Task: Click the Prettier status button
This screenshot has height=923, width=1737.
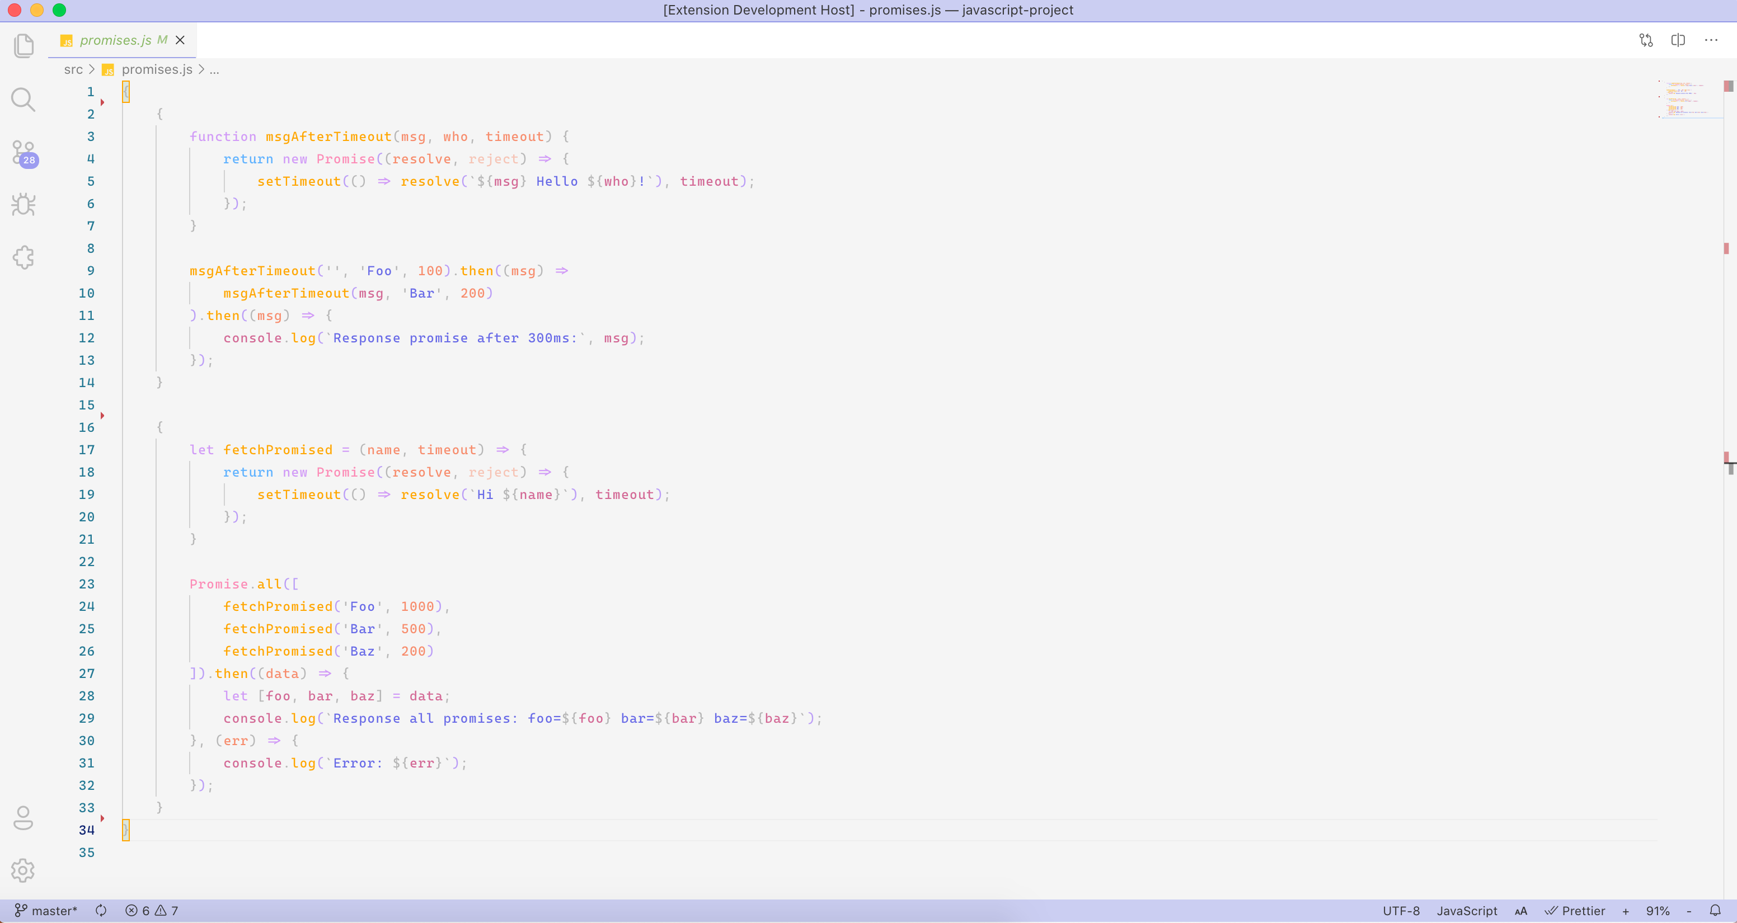Action: 1575,910
